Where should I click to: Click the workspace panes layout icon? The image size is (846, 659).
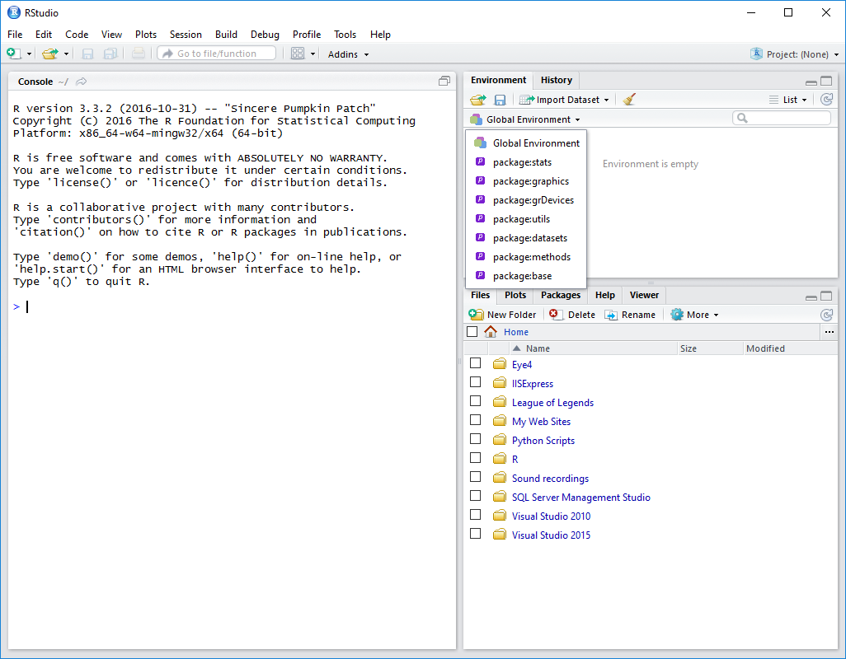click(298, 54)
